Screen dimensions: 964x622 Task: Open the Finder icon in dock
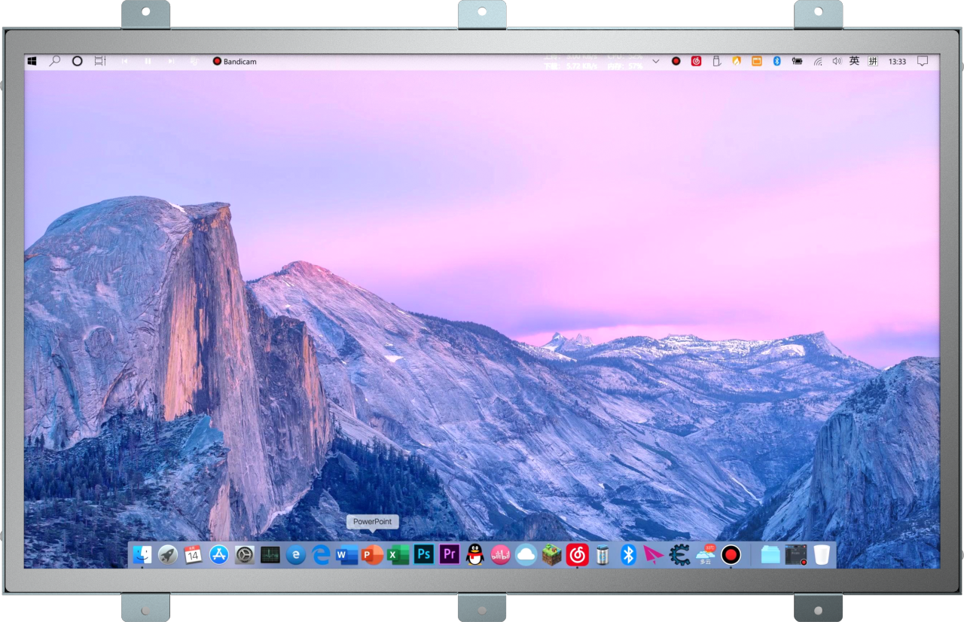pyautogui.click(x=142, y=555)
